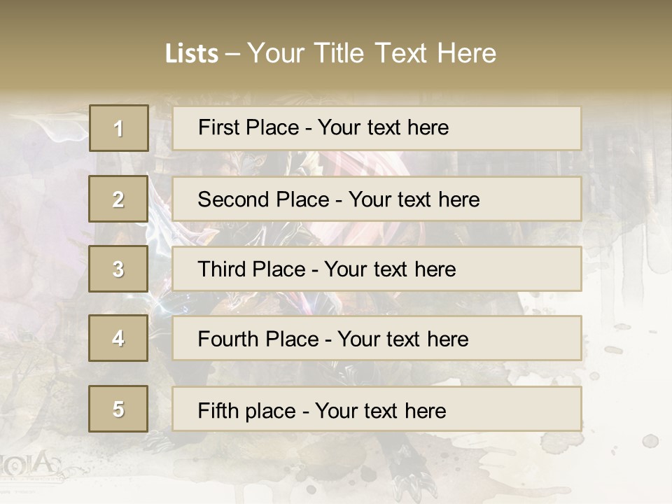Click the "Fourth Place - Your text here" bar
Viewport: 672px width, 504px height.
click(377, 338)
